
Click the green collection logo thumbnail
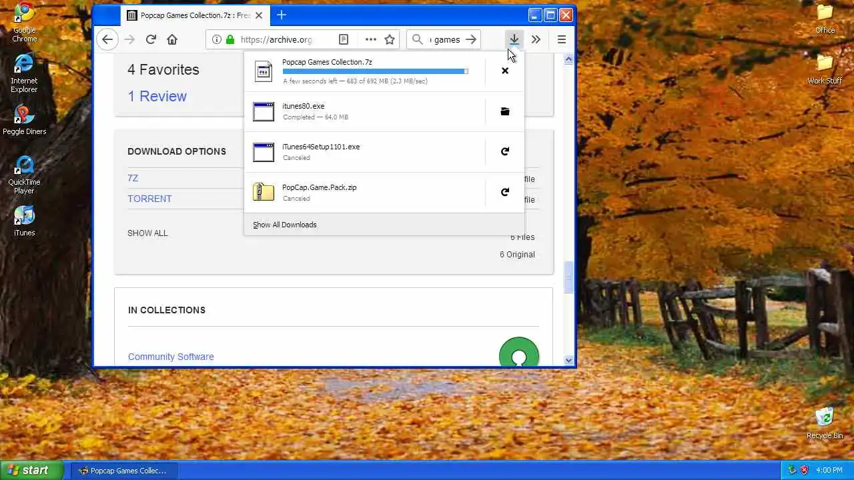tap(519, 352)
